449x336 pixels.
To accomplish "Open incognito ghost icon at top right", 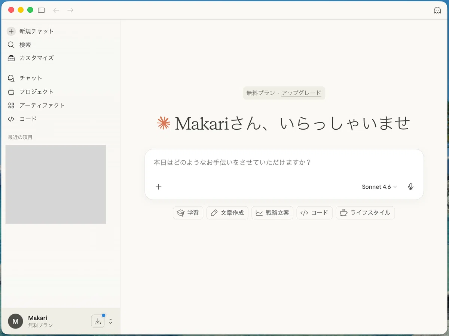I will (437, 10).
